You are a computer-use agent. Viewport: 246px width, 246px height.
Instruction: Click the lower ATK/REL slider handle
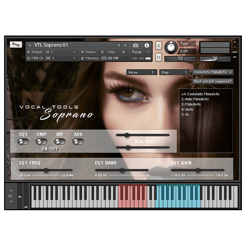click(128, 148)
